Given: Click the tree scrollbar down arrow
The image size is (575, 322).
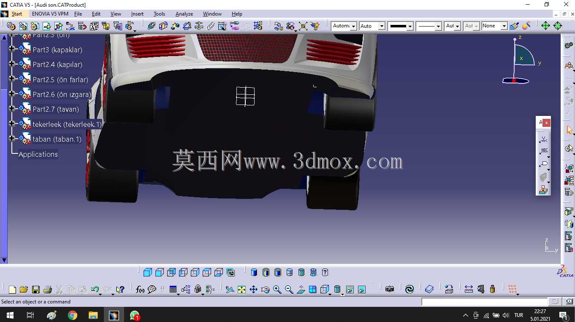Looking at the screenshot, I should pyautogui.click(x=4, y=260).
